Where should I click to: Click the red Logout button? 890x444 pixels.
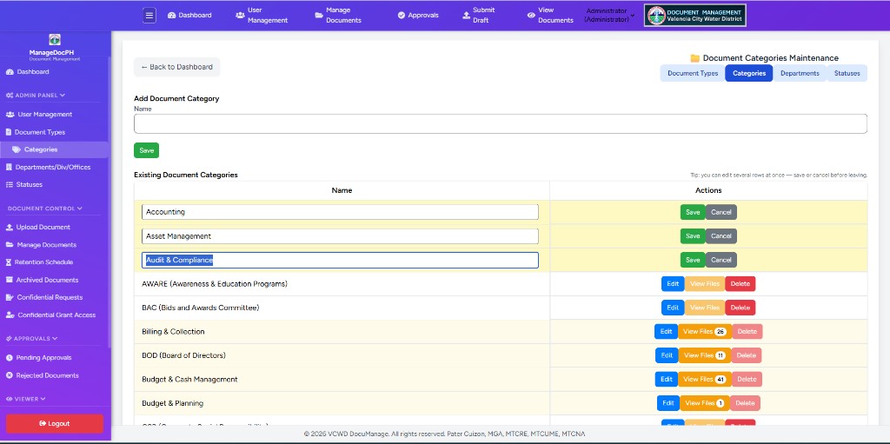(55, 423)
